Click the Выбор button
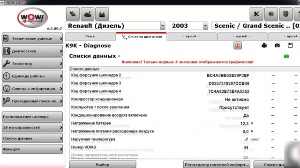The image size is (300, 168). tap(103, 164)
